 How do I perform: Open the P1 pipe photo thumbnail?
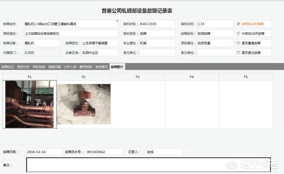point(30,104)
